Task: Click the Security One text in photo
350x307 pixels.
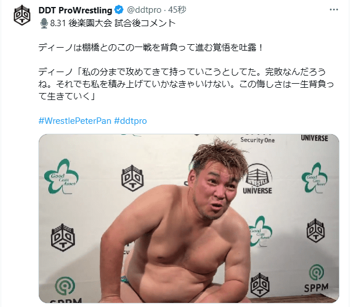Action: click(x=258, y=140)
